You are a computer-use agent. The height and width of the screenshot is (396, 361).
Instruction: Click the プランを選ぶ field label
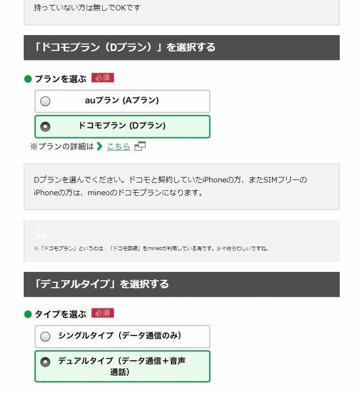(x=60, y=79)
